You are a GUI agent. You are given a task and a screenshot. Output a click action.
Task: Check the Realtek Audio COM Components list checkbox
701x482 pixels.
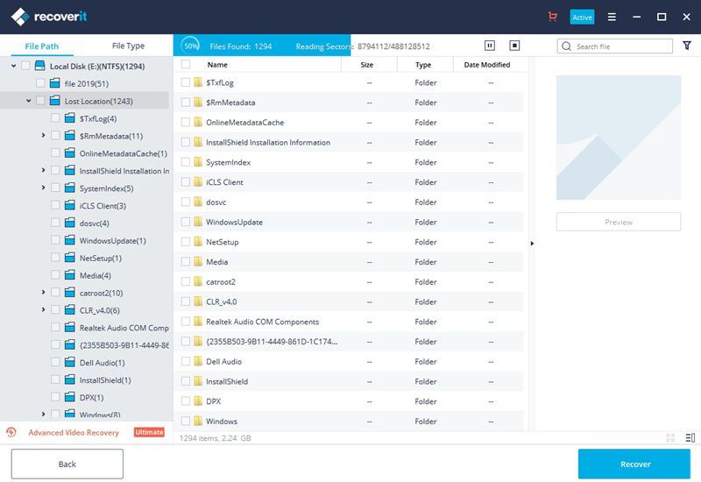tap(186, 322)
